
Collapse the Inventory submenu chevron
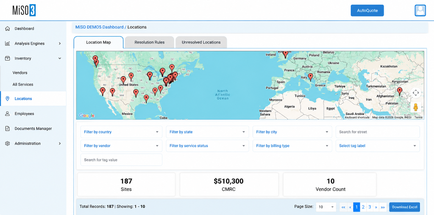point(60,59)
